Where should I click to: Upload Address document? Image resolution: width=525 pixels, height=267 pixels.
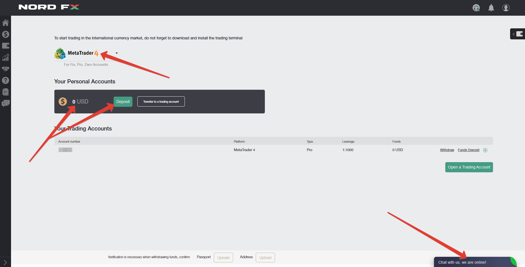[x=265, y=258]
